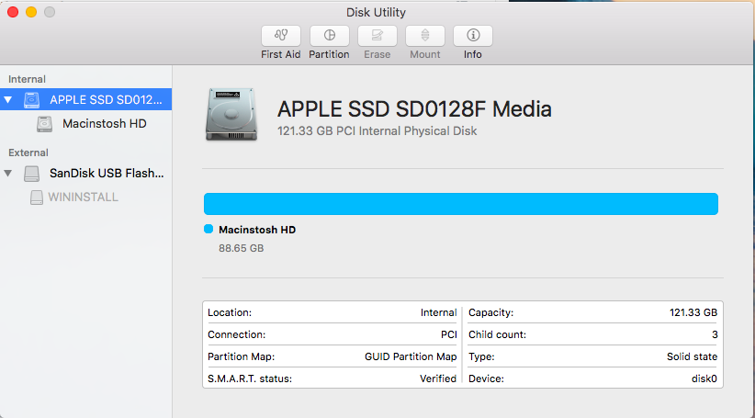The height and width of the screenshot is (418, 755).
Task: Collapse the APPLE SSD disclosure triangle
Action: coord(7,100)
